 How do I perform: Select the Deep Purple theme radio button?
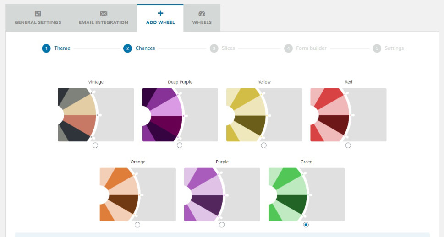[x=180, y=145]
